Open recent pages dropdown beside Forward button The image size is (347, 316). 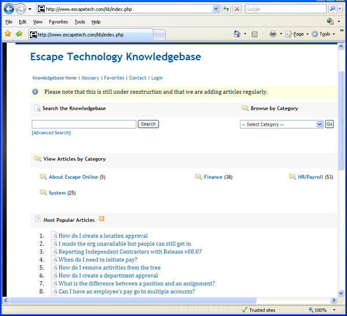[30, 9]
